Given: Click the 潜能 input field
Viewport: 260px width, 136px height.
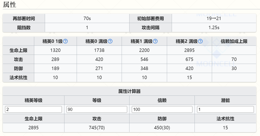Looking at the screenshot, I should click(x=225, y=109).
